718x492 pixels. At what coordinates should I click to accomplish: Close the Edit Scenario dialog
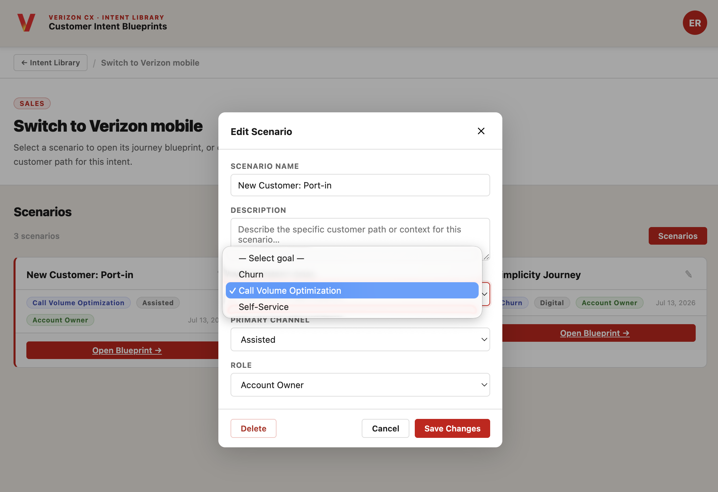click(481, 131)
